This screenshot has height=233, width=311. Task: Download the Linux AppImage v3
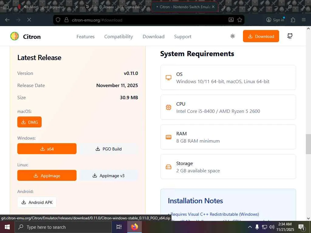(x=108, y=176)
